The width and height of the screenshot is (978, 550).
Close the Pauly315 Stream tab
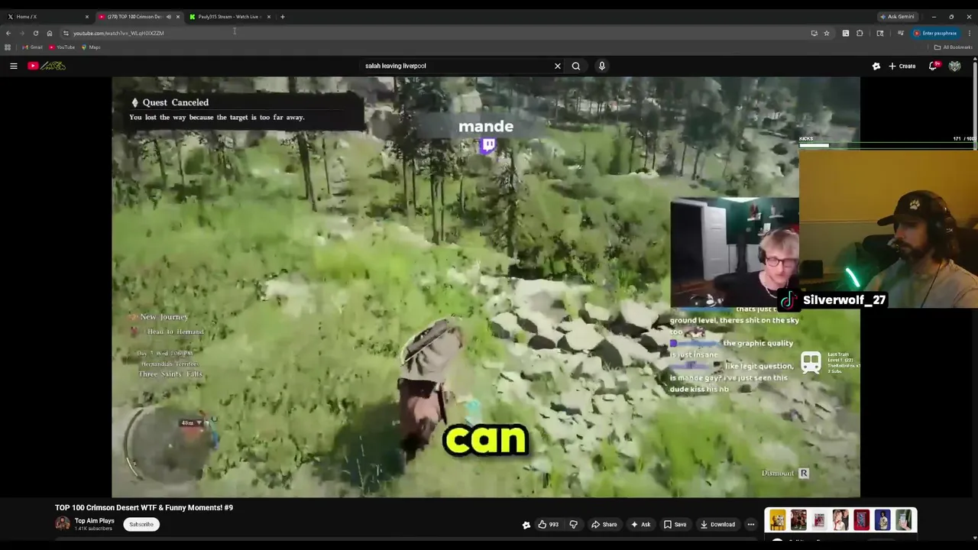[268, 16]
